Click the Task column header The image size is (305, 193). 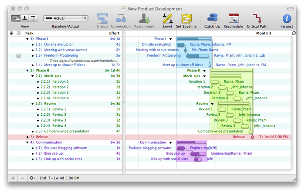point(29,33)
